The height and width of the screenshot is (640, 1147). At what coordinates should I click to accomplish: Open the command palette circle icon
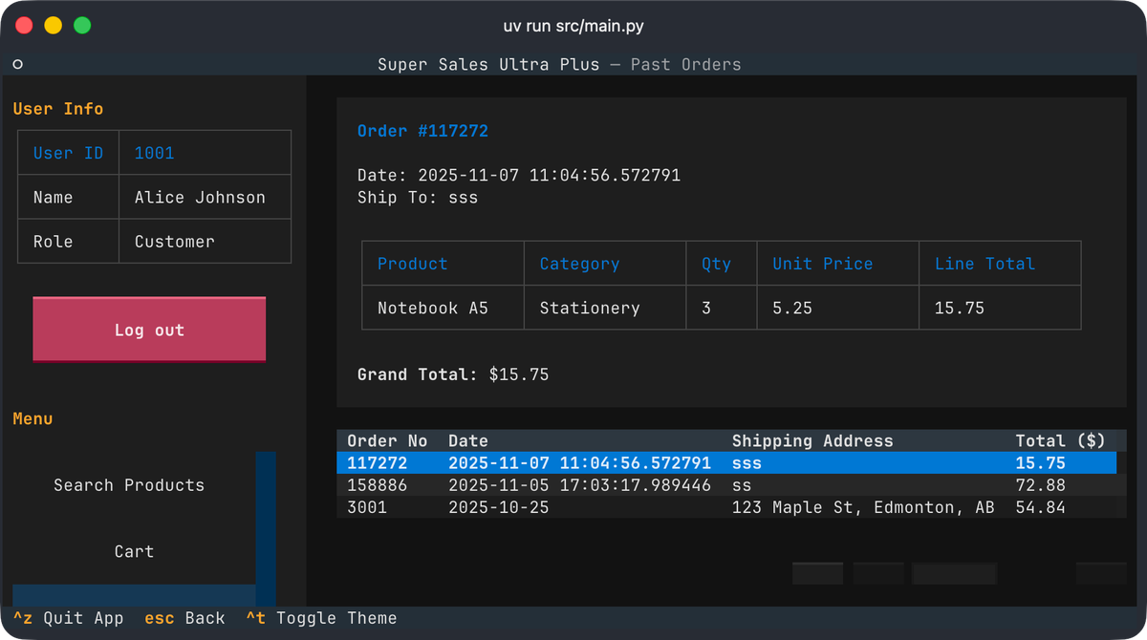point(16,64)
